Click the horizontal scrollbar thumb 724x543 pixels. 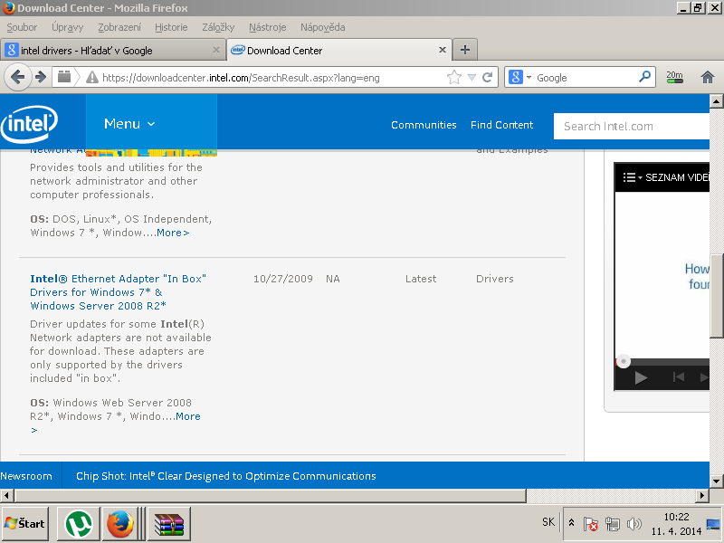coord(270,496)
